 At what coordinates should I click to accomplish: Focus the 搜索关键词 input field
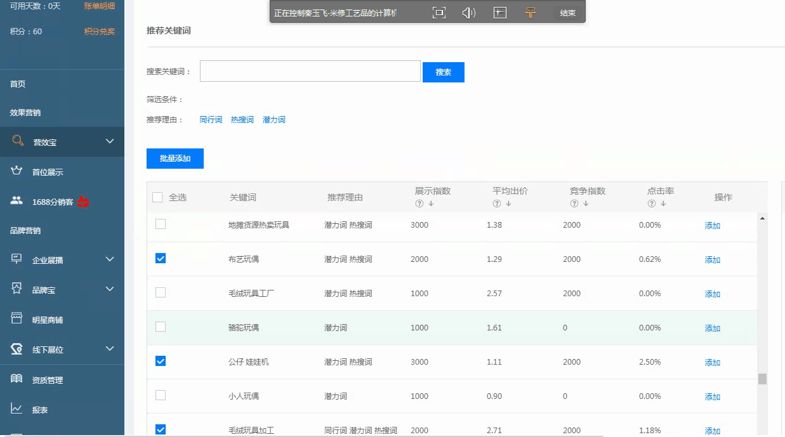310,71
